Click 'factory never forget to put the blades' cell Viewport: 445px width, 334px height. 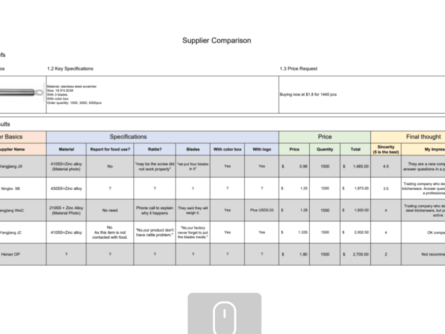pyautogui.click(x=193, y=232)
